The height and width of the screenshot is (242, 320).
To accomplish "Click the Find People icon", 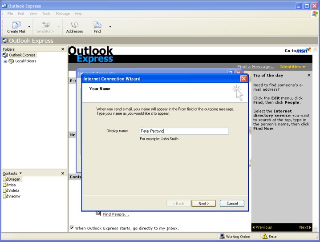I will point(98,214).
